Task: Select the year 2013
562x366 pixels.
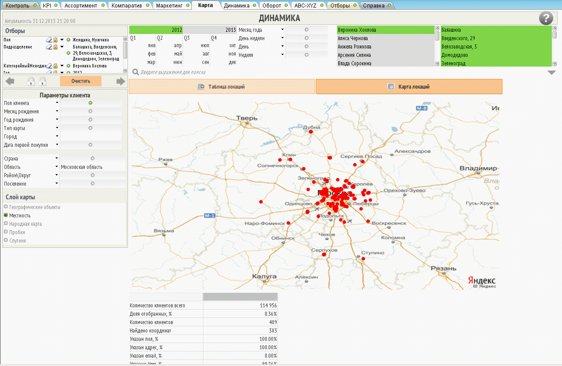Action: click(210, 30)
